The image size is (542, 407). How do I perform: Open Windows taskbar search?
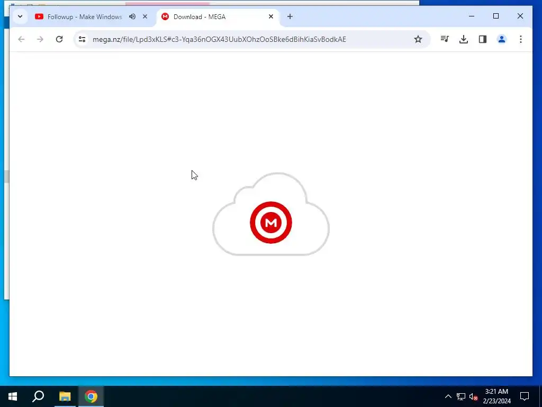[x=38, y=396]
